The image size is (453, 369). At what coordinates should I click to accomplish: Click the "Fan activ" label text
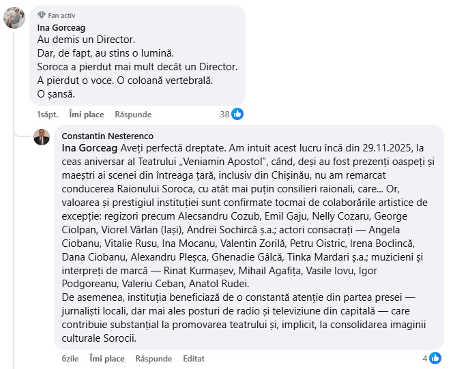63,15
